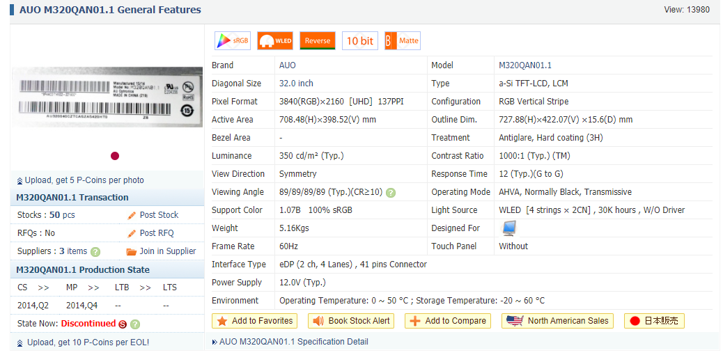Viewport: 723px width, 355px height.
Task: Click the M320QAN01.1 Production State header
Action: 83,269
